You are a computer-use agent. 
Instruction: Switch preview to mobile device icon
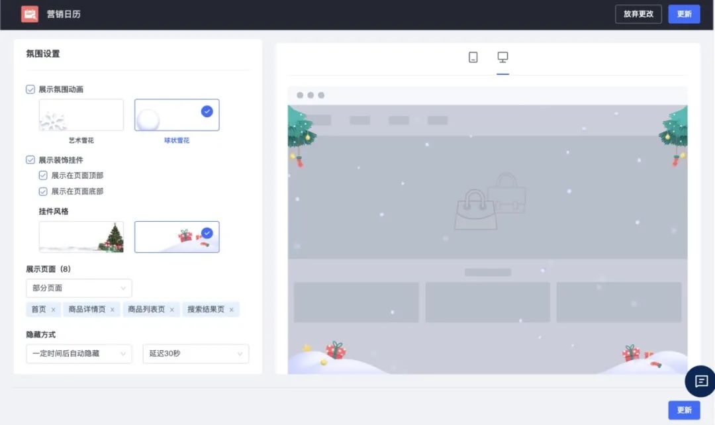click(x=473, y=58)
